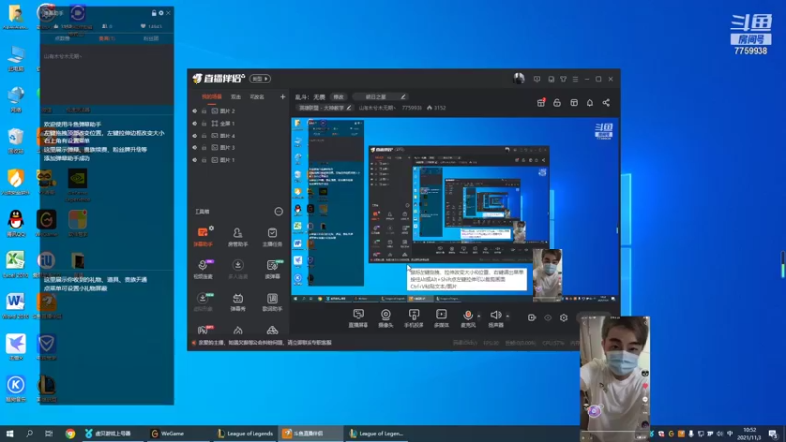Open danmaku helper settings gear icon
This screenshot has height=442, width=786.
click(161, 13)
